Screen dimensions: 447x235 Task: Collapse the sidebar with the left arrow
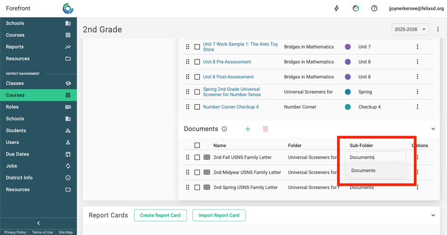[x=38, y=223]
